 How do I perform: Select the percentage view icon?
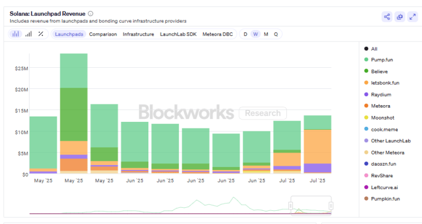pos(40,34)
